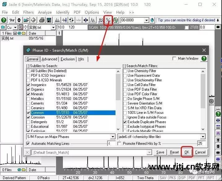Click the up-down arrows icon in toolbar

click(x=19, y=20)
